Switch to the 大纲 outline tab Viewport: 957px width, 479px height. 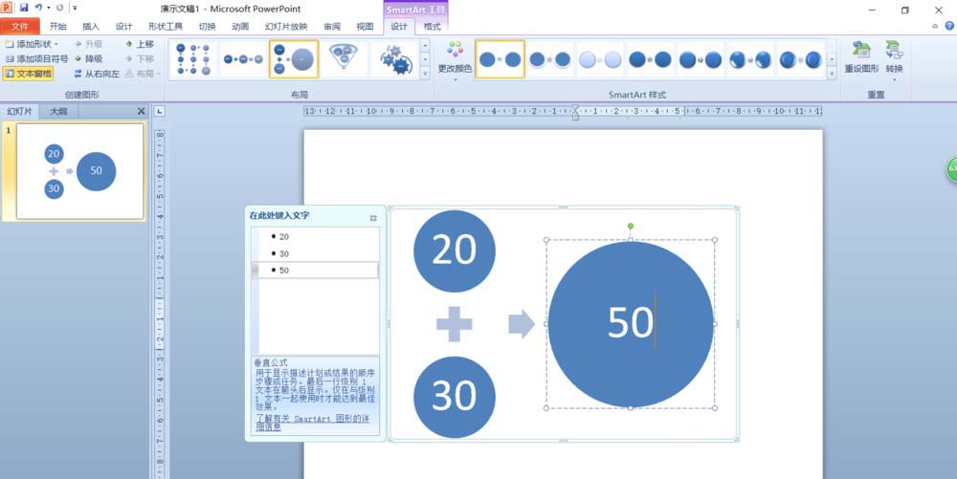pos(58,112)
